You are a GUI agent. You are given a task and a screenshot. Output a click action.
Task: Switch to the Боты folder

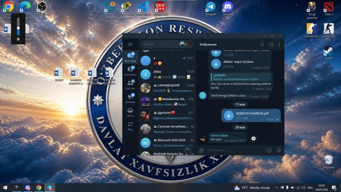click(x=130, y=112)
